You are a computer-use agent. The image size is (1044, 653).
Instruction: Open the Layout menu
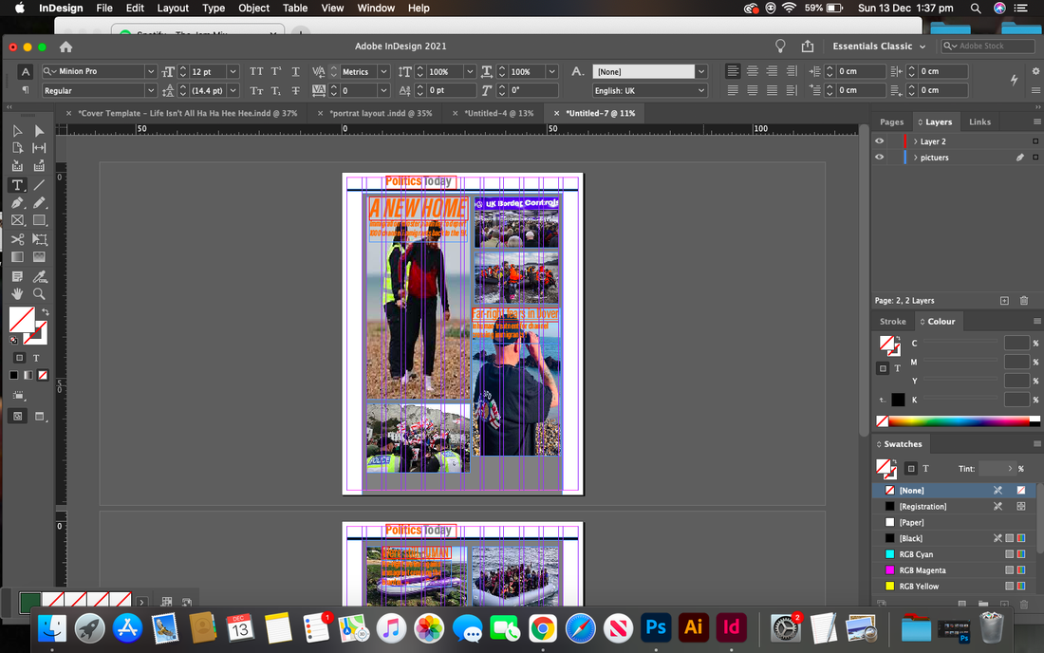[173, 8]
